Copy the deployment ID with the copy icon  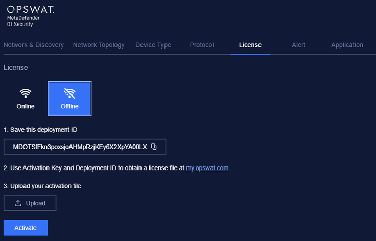click(154, 147)
